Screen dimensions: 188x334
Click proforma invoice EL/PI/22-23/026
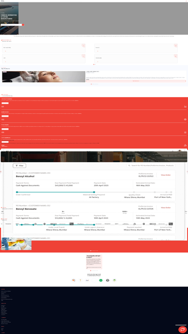coord(146,209)
